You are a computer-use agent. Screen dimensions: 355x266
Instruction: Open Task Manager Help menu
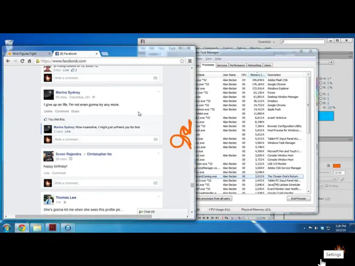pyautogui.click(x=218, y=59)
